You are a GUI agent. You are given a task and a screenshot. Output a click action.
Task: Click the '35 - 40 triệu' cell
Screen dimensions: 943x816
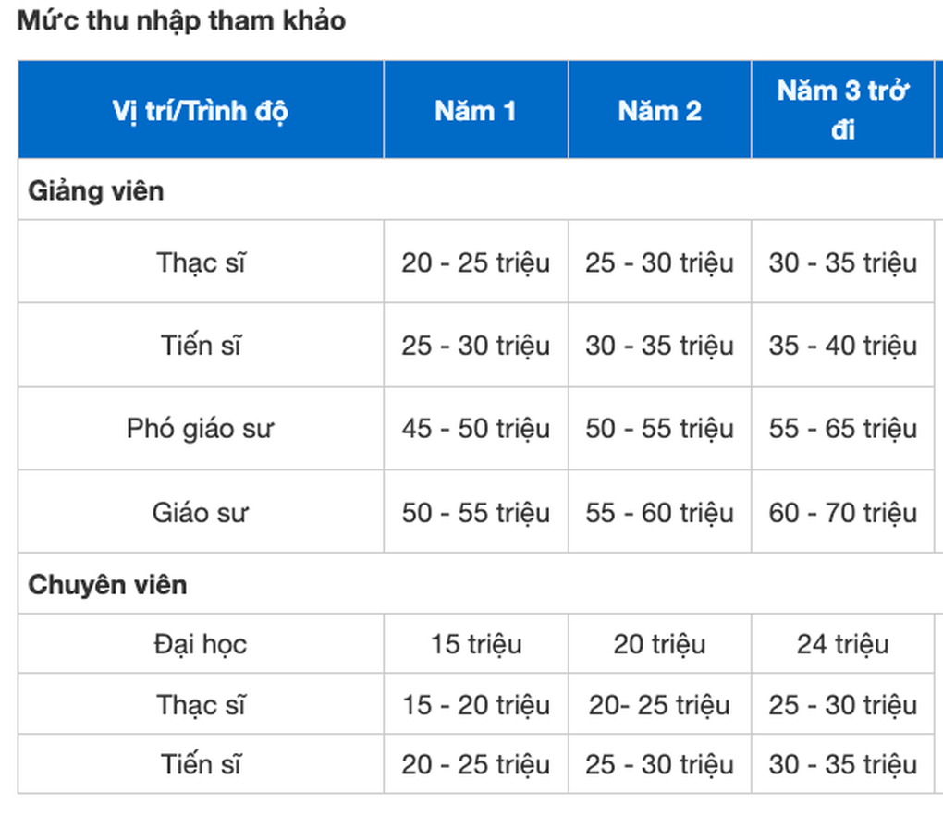tap(842, 346)
